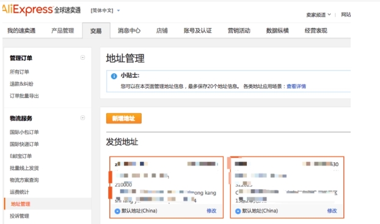Click the 地址管理 page title
380x224 pixels.
pyautogui.click(x=125, y=58)
